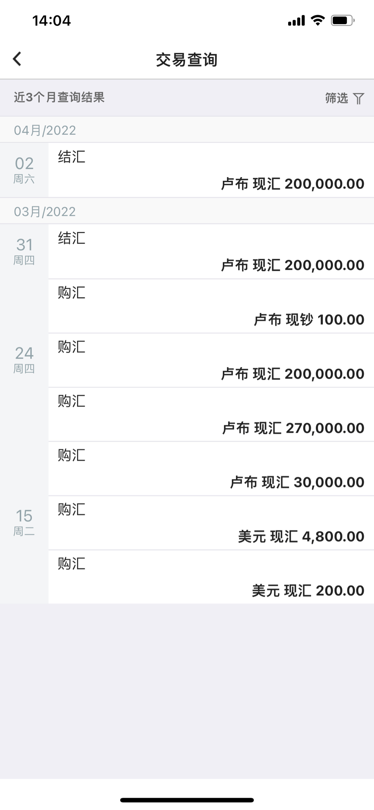View the 美元 现汇 200.00 purchase

[211, 577]
